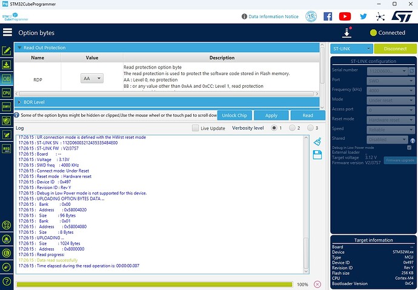
Task: Enable the Live Update checkbox
Action: pyautogui.click(x=195, y=128)
